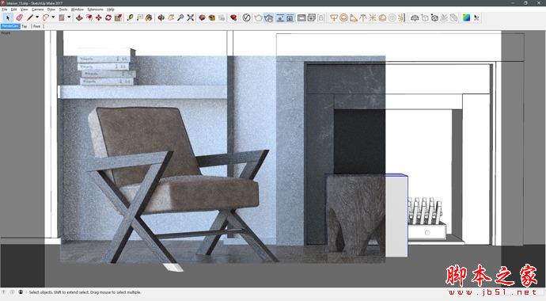Screen dimensions: 546x301
Task: Open the Window menu
Action: (x=78, y=10)
